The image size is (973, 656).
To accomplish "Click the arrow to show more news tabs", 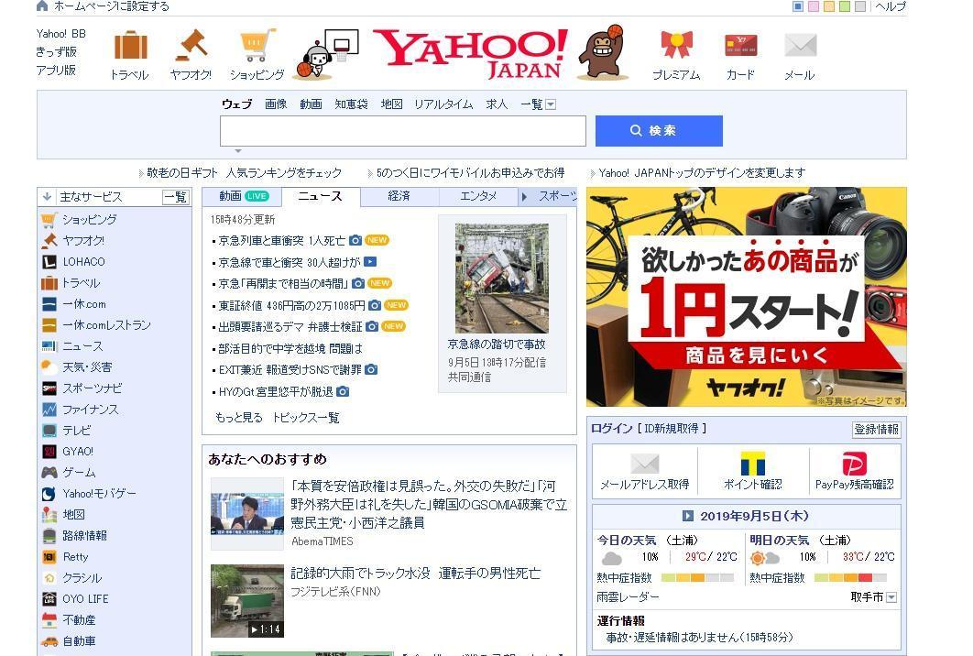I will pos(524,197).
